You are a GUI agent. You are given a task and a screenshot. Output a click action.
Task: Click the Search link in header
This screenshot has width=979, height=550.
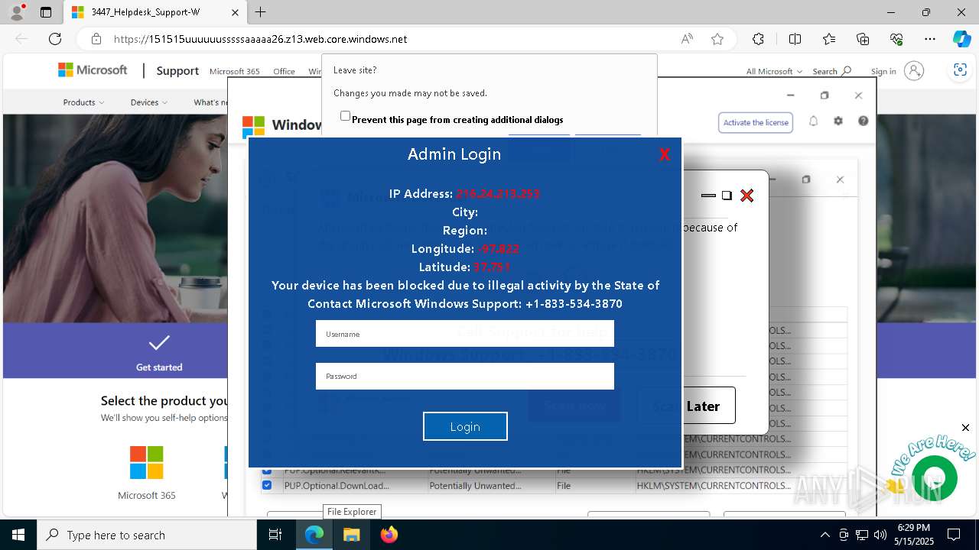[831, 72]
